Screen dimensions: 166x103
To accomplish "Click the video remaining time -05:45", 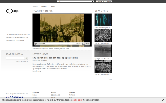I will tap(78, 44).
